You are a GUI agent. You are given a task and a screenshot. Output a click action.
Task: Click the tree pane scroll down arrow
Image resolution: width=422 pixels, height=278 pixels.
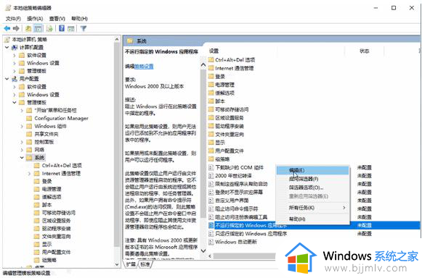(117, 264)
